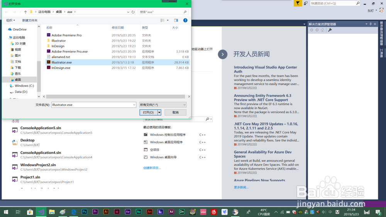Go up one folder level
The image size is (386, 217).
point(25,12)
